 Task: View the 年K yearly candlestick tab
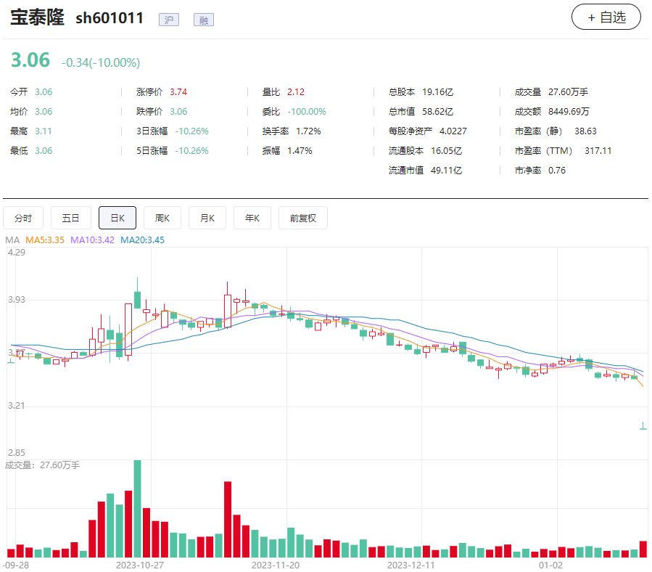tap(252, 218)
